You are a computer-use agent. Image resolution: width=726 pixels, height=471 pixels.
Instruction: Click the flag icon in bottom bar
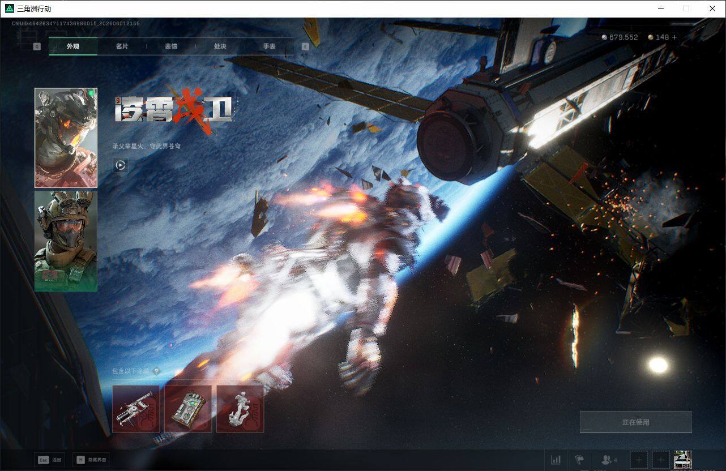579,460
